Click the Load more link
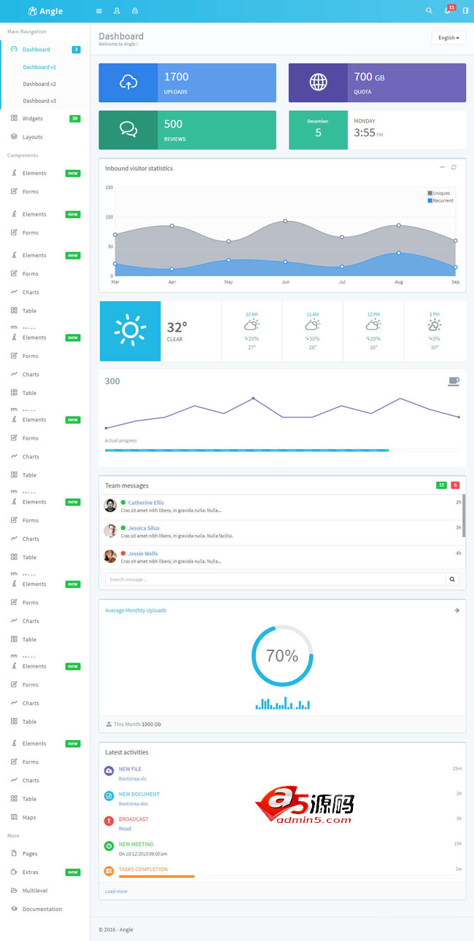Image resolution: width=474 pixels, height=941 pixels. pos(116,891)
